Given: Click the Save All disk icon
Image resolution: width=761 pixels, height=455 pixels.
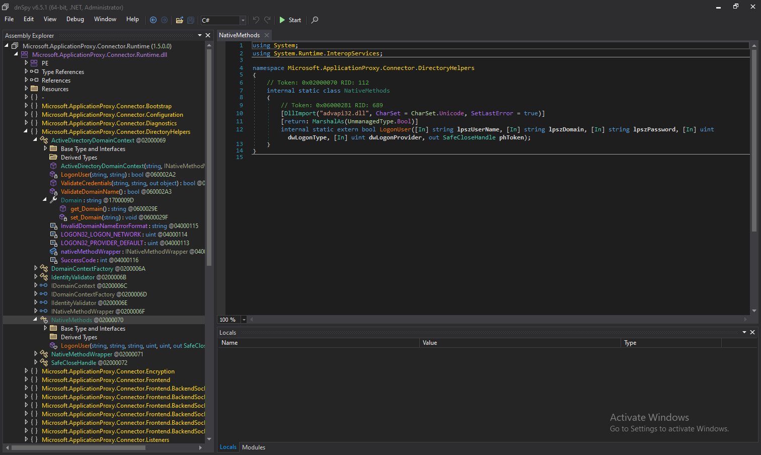Looking at the screenshot, I should (191, 20).
